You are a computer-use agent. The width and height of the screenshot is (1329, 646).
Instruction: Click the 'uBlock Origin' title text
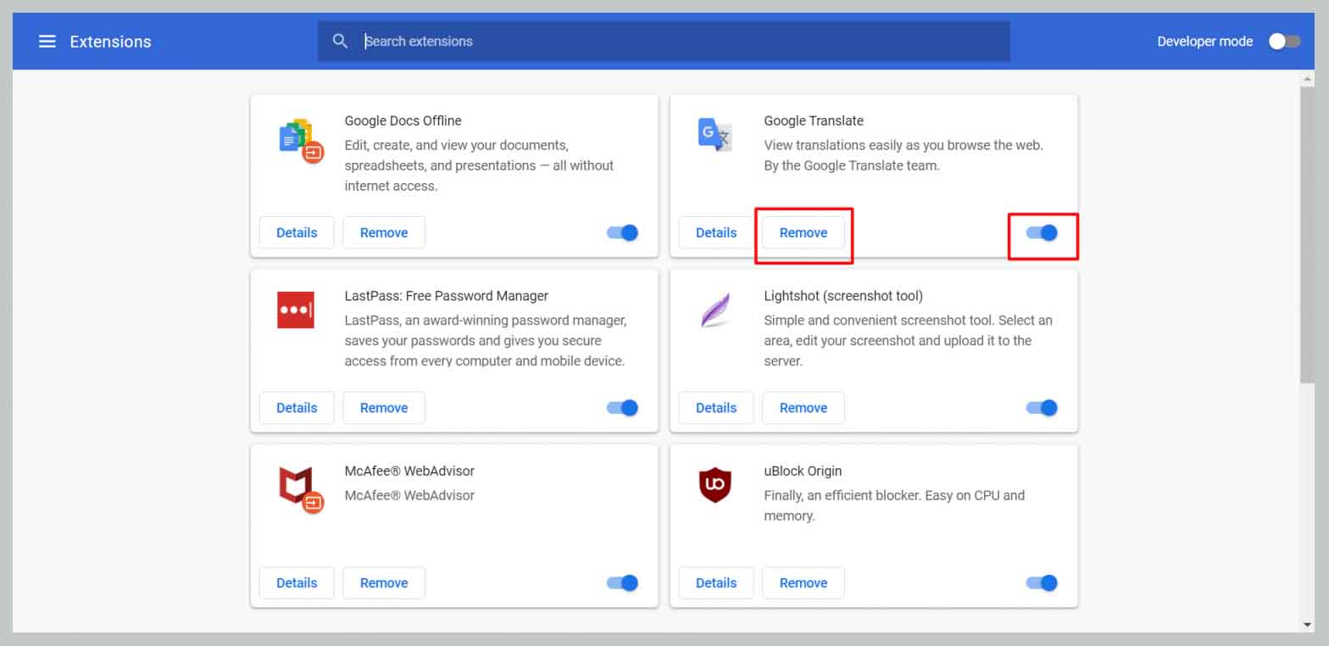click(x=803, y=471)
